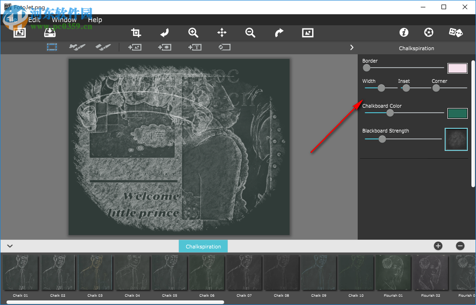Click the save to disk icon
This screenshot has height=305, width=476.
click(50, 33)
